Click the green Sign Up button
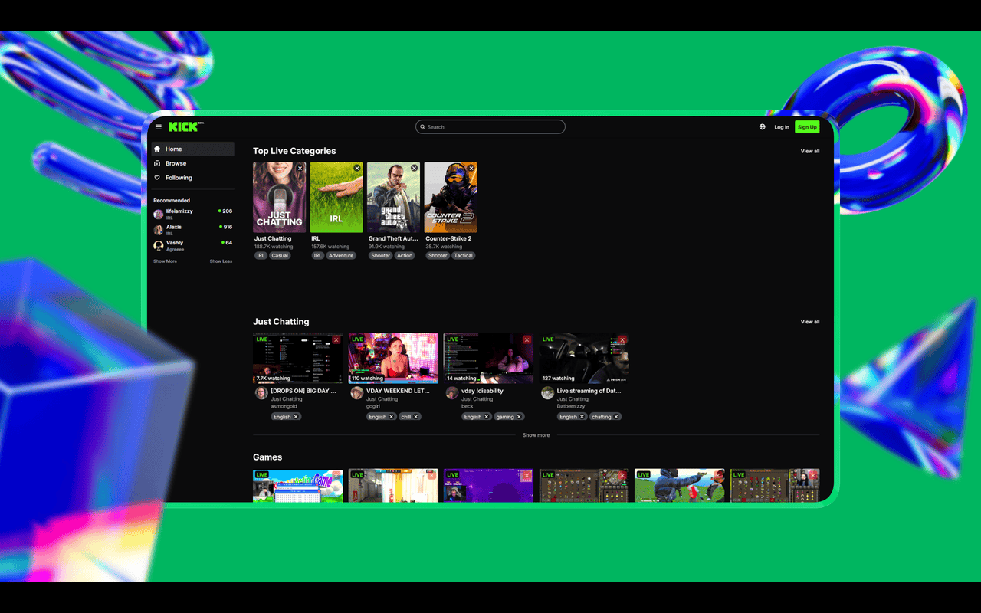The width and height of the screenshot is (981, 613). point(807,127)
